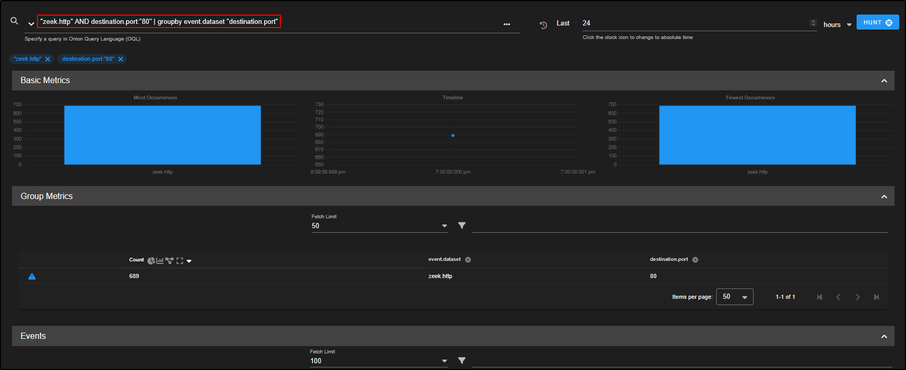Remove the event.dataset group column
This screenshot has height=370, width=906.
point(468,260)
